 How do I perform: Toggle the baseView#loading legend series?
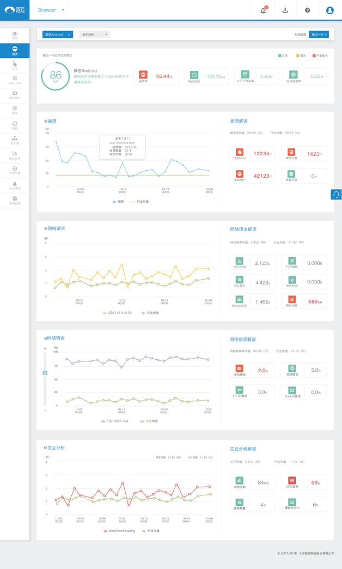(x=119, y=530)
